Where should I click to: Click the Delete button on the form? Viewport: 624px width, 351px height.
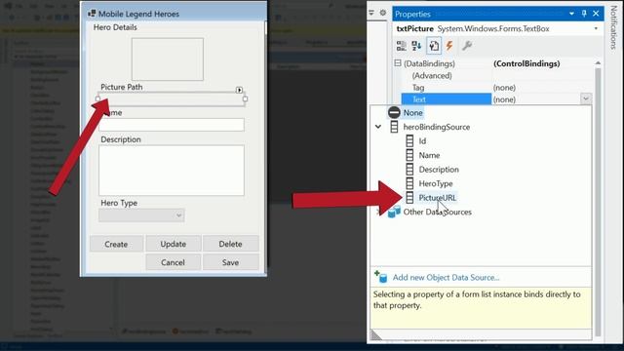click(x=230, y=244)
